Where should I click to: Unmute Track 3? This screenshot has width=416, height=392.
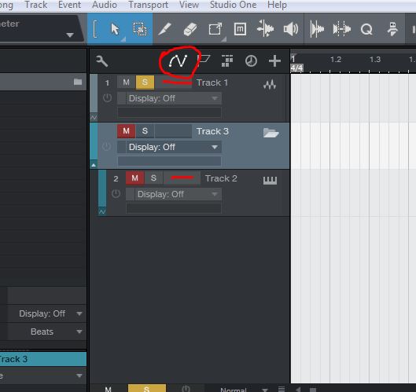(x=127, y=131)
